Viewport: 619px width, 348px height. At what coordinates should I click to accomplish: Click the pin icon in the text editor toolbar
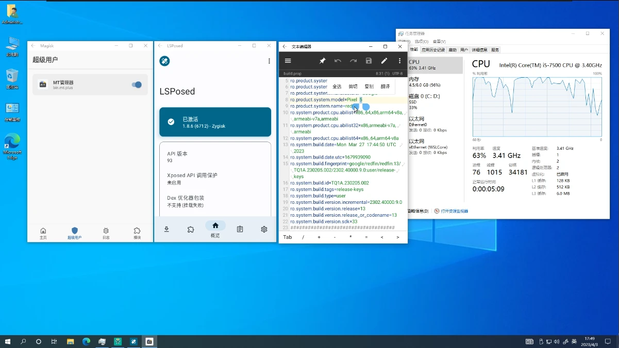tap(322, 61)
